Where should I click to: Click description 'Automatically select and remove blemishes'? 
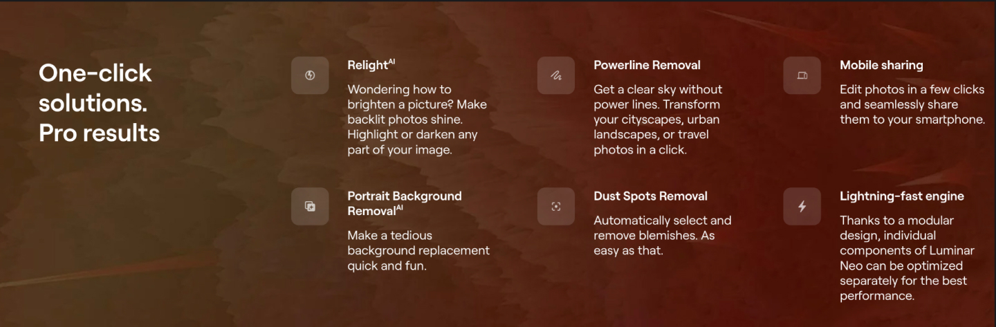pyautogui.click(x=662, y=235)
